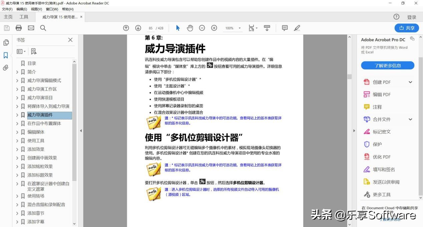This screenshot has height=227, width=423.
Task: Go to next page arrow
Action: point(138,28)
